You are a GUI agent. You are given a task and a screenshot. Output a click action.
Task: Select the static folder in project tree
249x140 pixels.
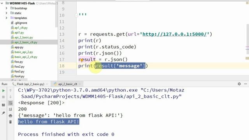point(18,13)
